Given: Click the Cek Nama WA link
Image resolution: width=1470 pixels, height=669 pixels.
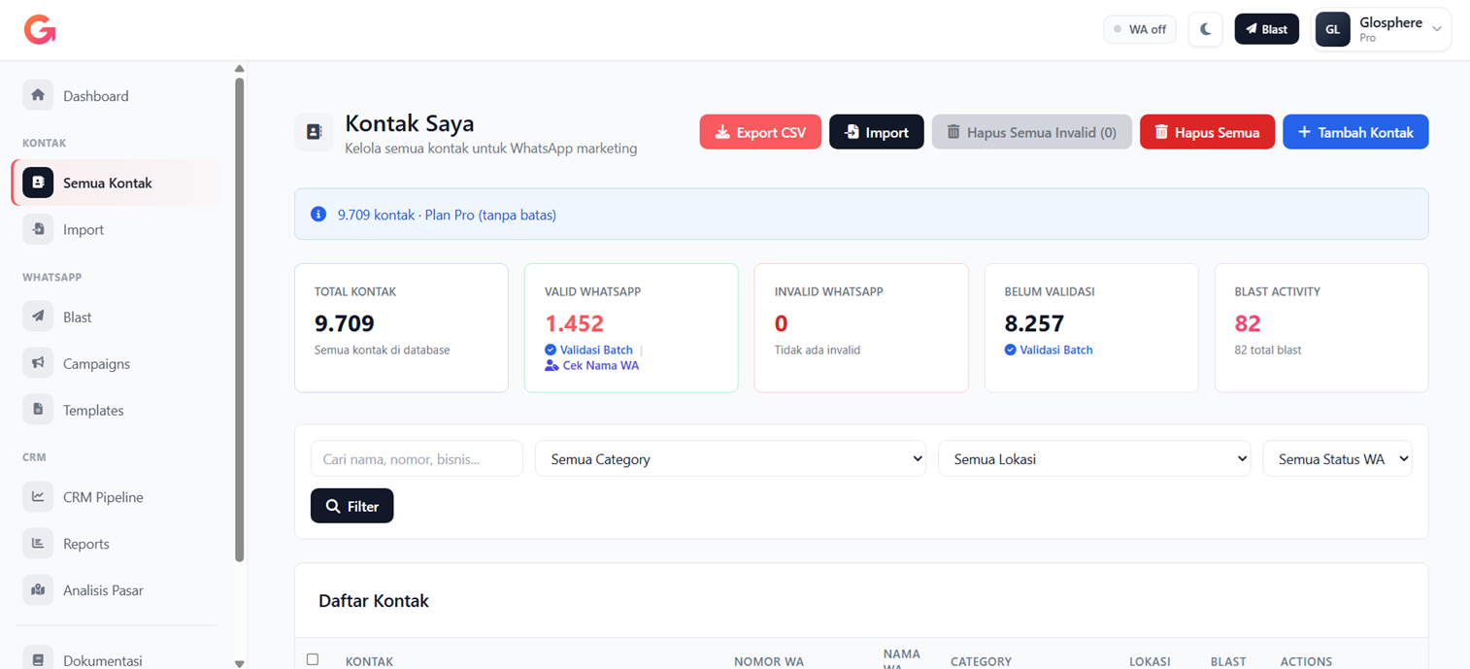Looking at the screenshot, I should point(591,365).
